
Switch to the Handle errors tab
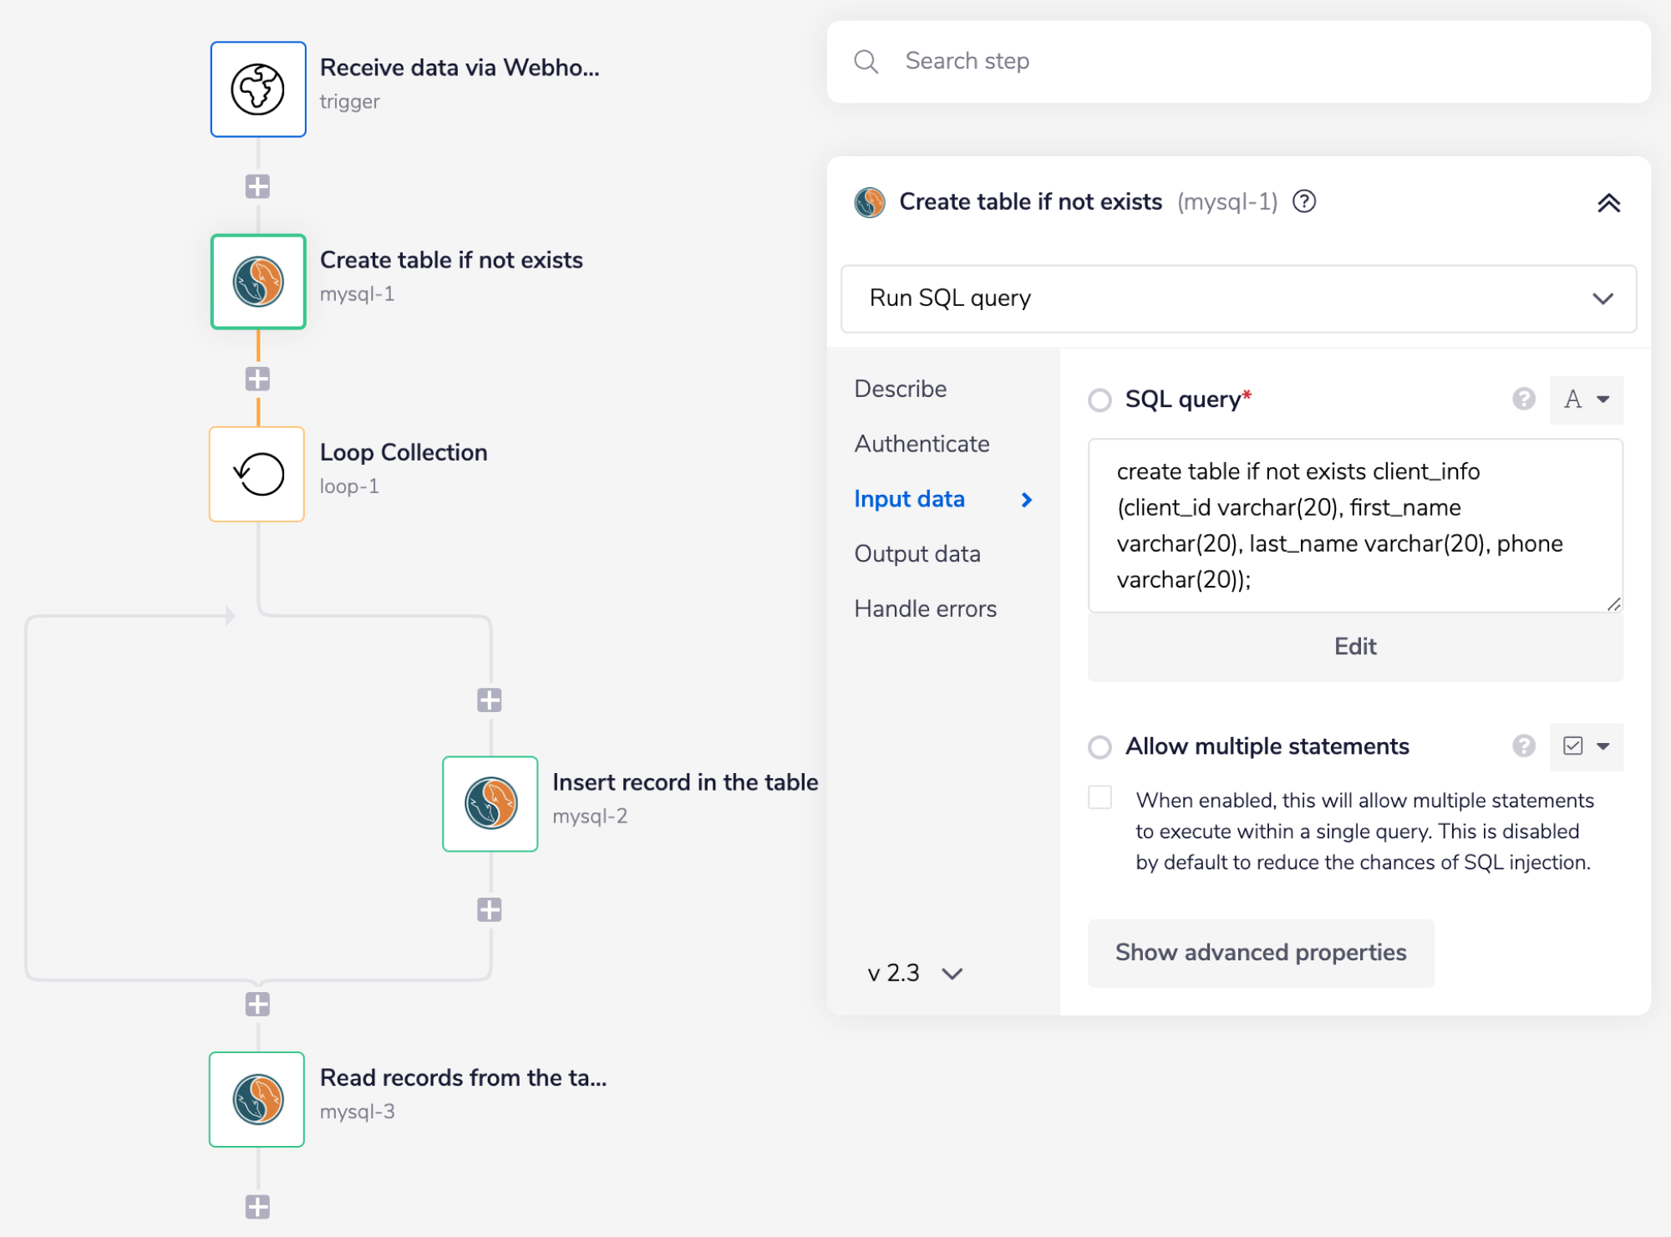925,608
